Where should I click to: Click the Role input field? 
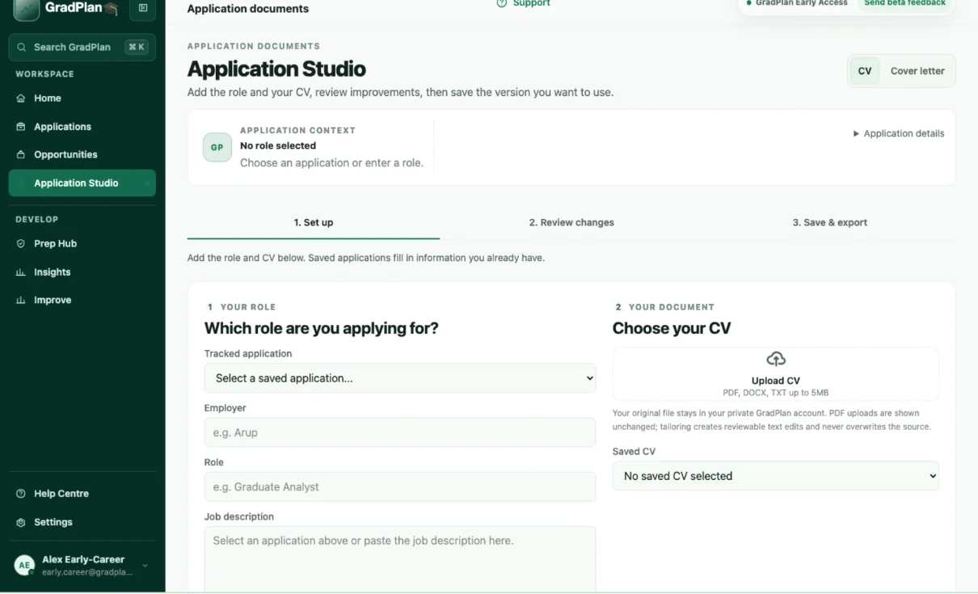coord(400,487)
